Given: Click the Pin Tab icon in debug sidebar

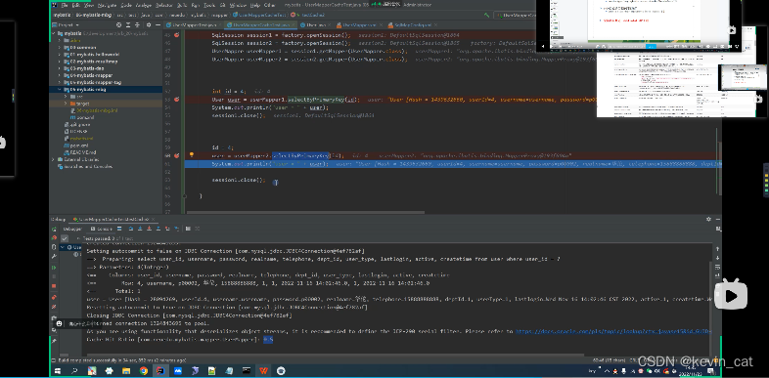Looking at the screenshot, I should 54,341.
